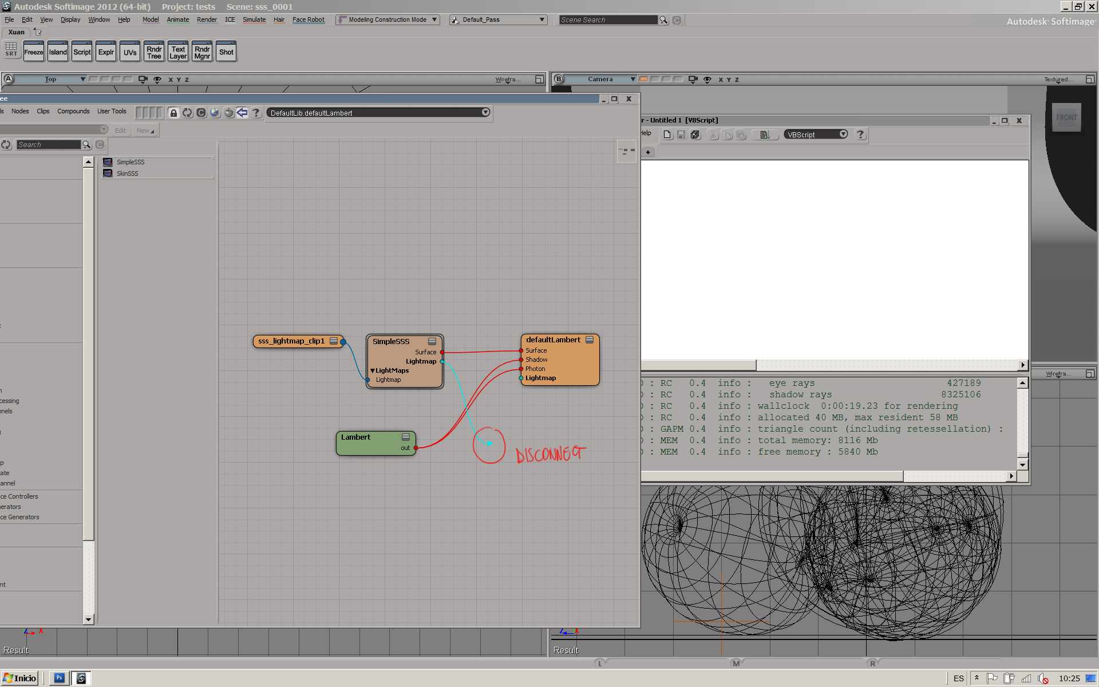The width and height of the screenshot is (1099, 687).
Task: Toggle the render tree lock icon
Action: point(173,113)
